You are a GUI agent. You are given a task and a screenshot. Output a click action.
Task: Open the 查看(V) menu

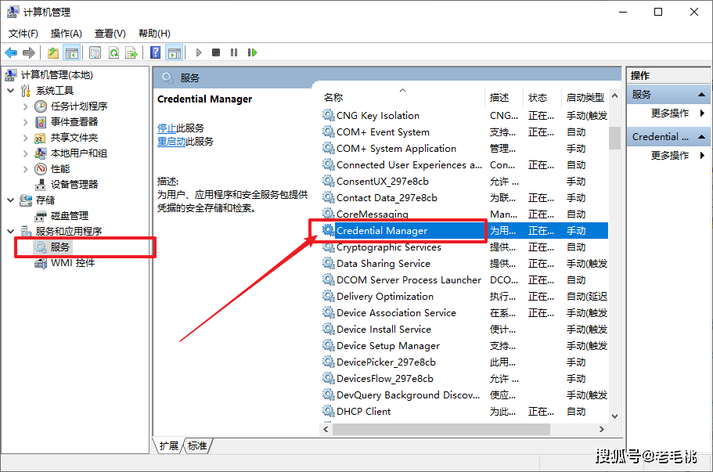109,33
